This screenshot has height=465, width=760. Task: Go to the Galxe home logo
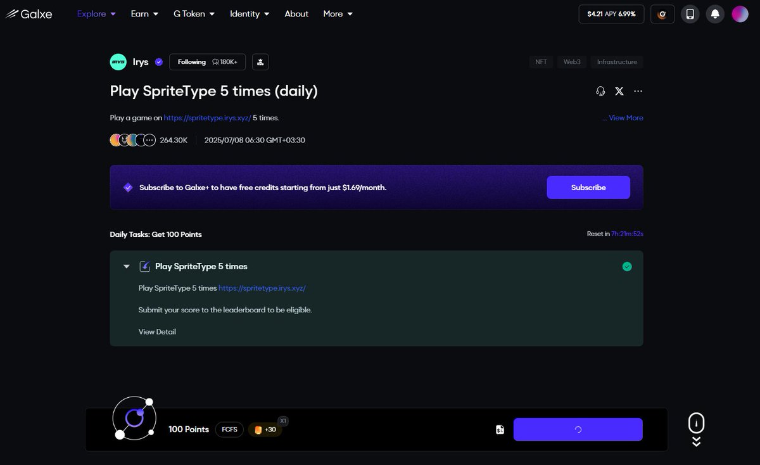(29, 13)
